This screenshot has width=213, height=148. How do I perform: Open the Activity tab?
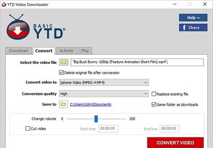point(66,51)
